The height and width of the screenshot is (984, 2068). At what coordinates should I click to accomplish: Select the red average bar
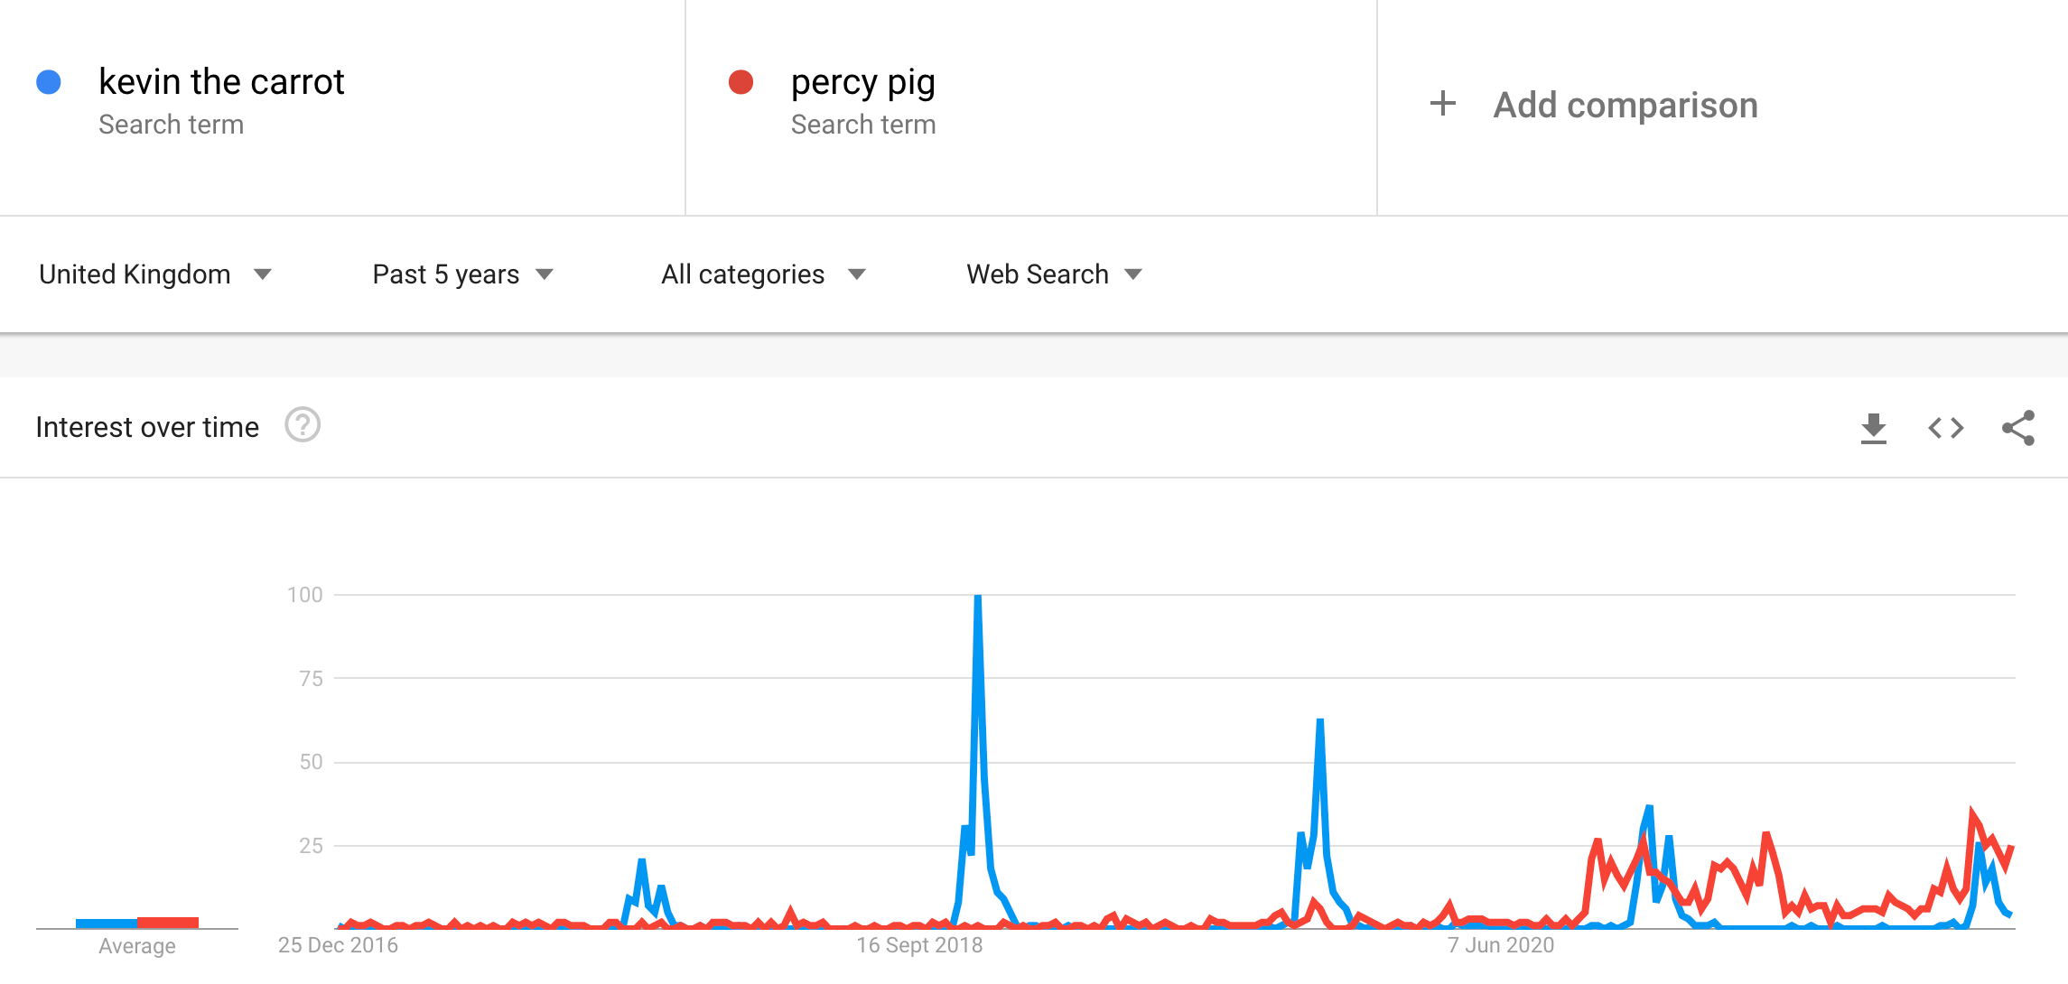168,922
